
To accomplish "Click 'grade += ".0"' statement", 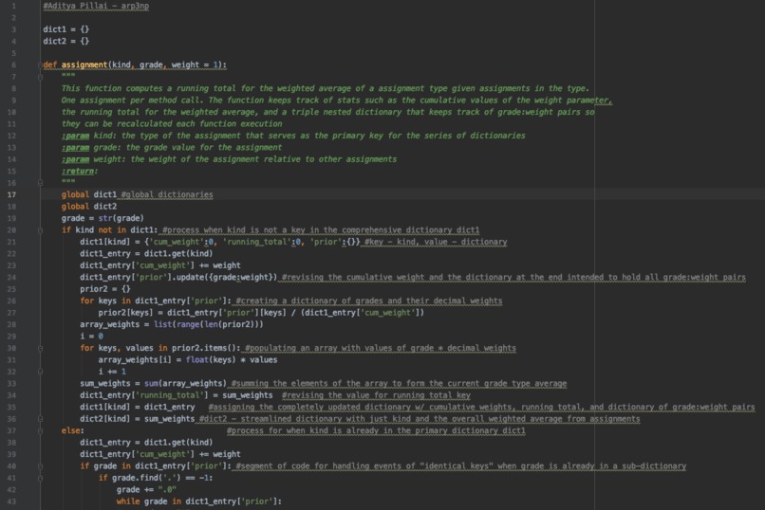I will tap(146, 489).
